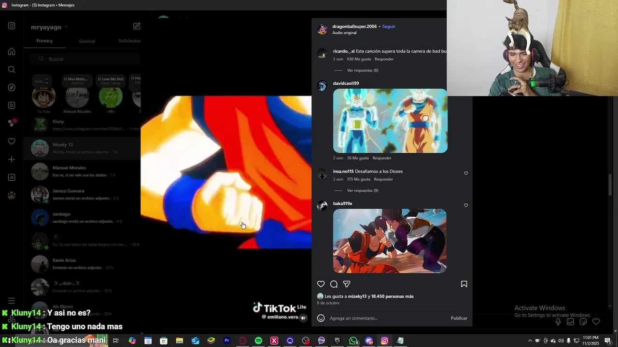Click sticker icon in chat box
618x347 pixels.
click(x=583, y=321)
